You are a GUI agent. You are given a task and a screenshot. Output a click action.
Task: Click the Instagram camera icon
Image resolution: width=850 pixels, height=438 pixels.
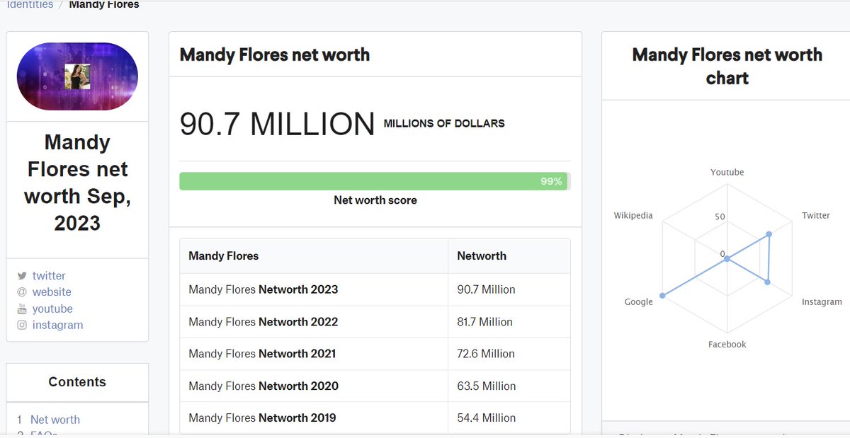pos(22,325)
